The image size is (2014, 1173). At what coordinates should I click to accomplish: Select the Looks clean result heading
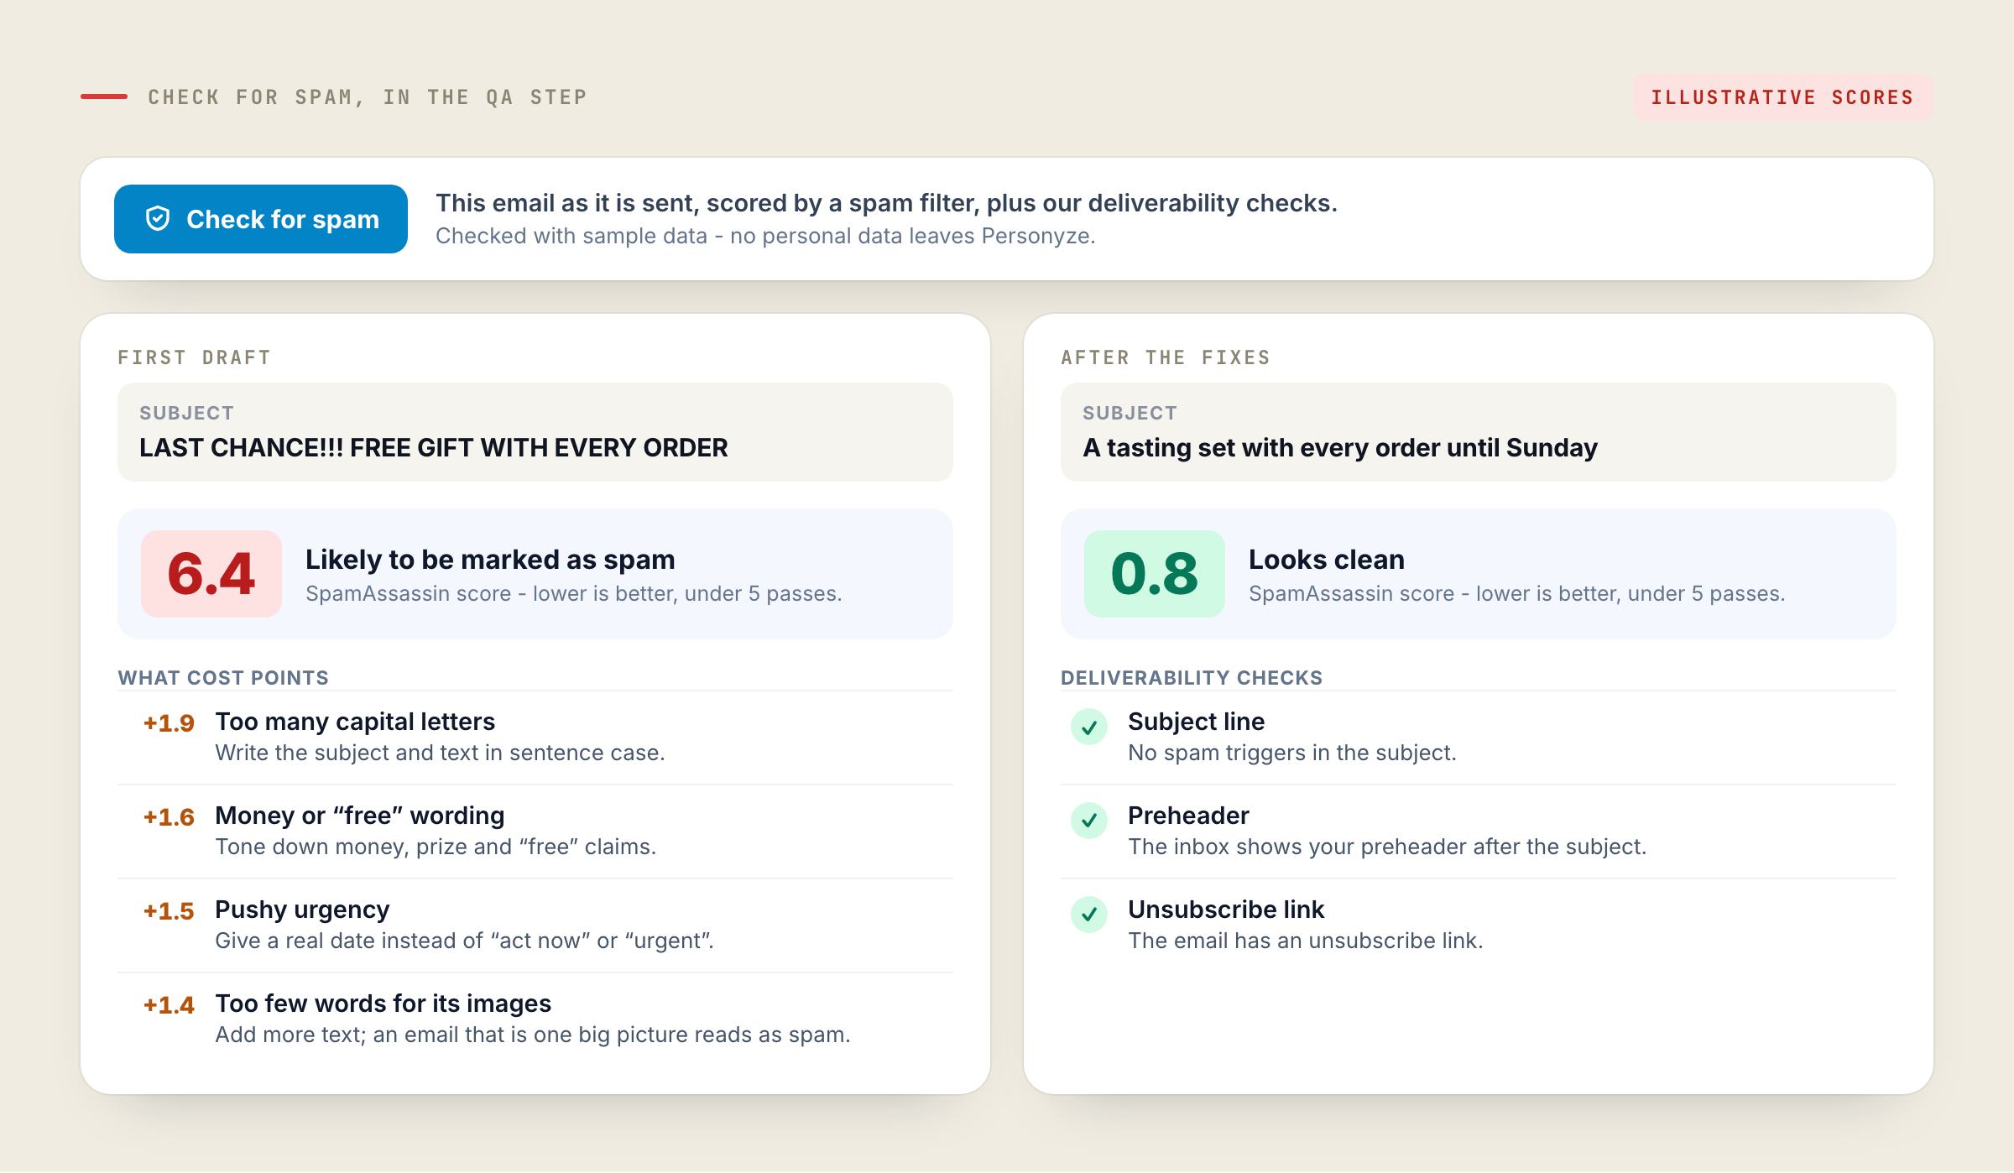click(x=1327, y=560)
